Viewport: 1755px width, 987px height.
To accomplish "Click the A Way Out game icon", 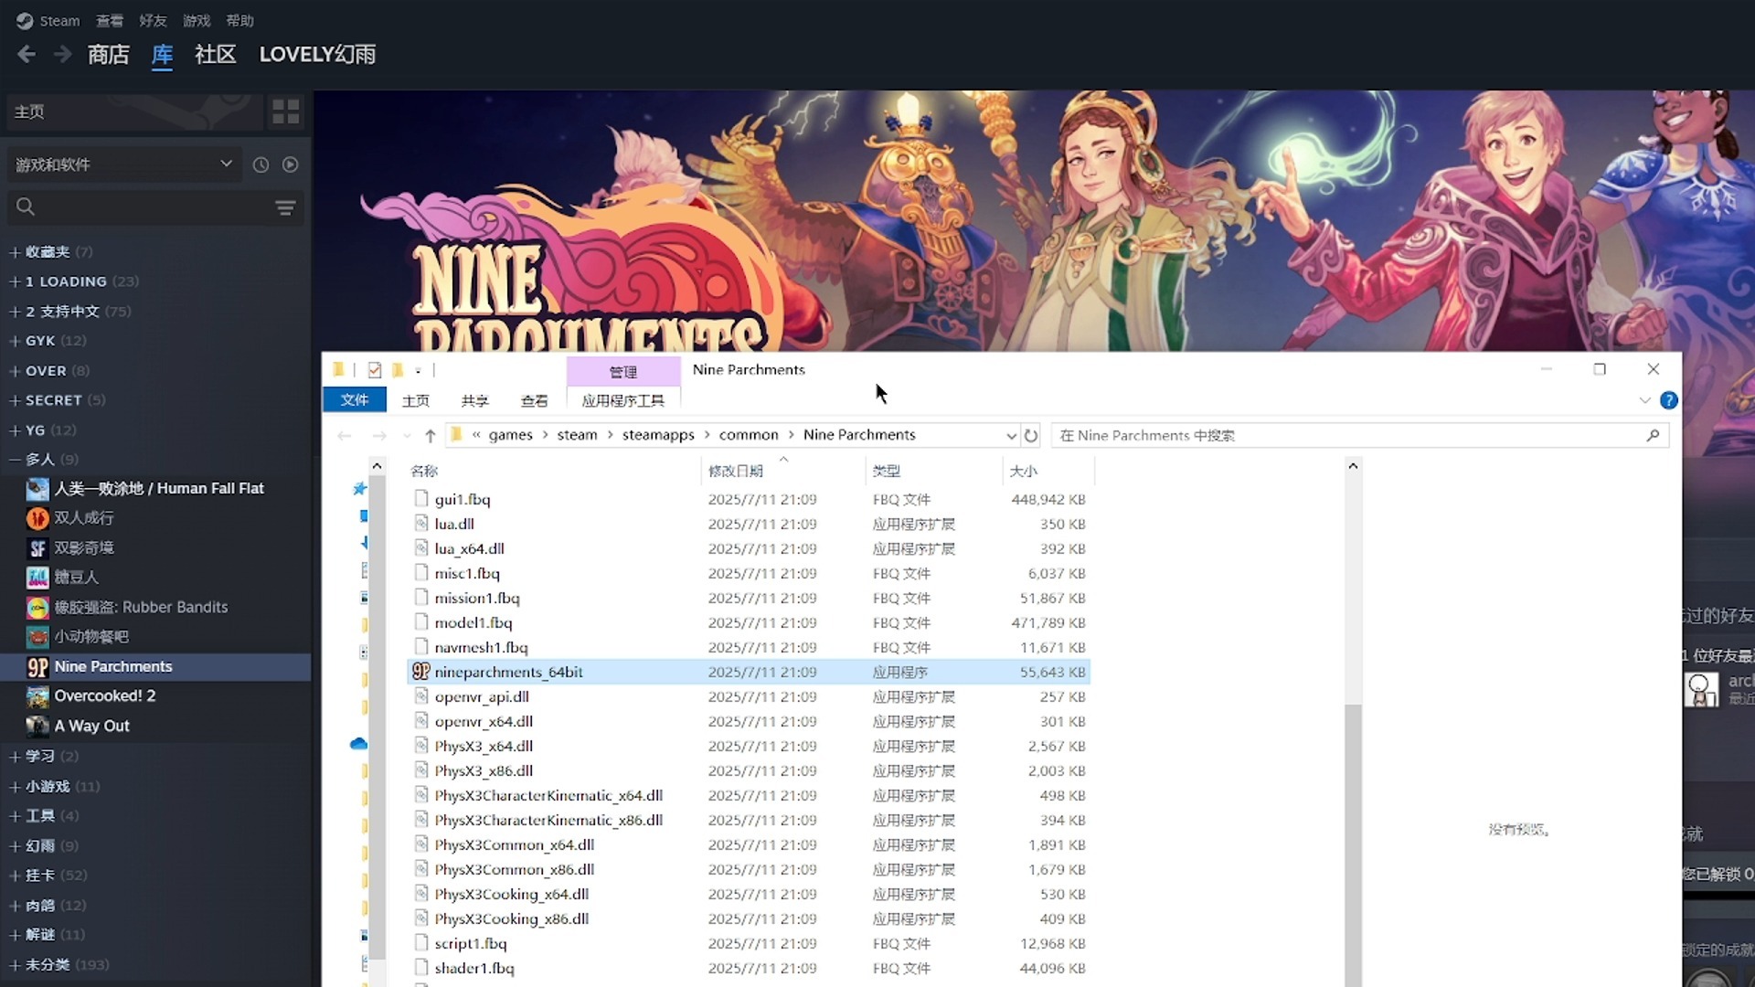I will coord(37,727).
